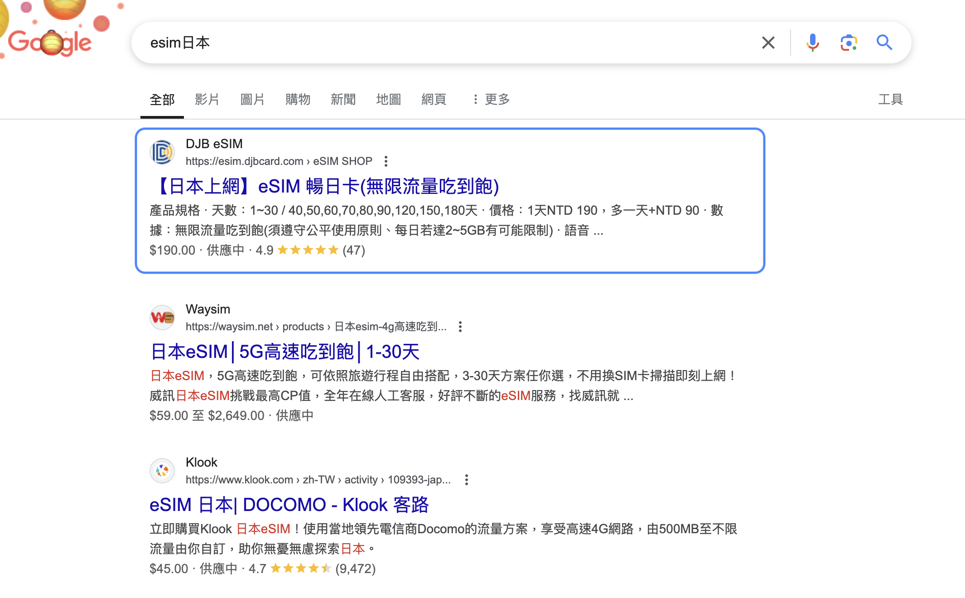Click the Waysim site favicon

[x=162, y=318]
